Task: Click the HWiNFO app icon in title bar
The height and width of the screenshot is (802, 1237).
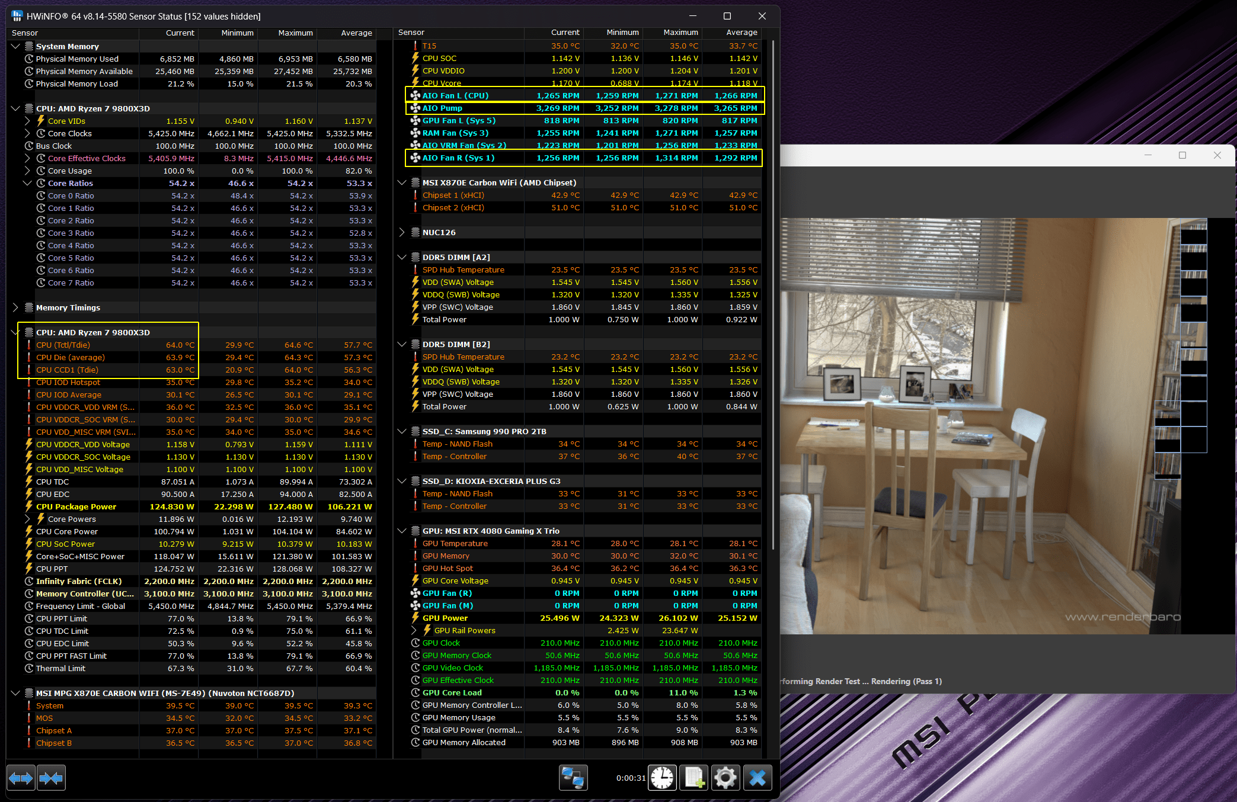Action: 17,16
